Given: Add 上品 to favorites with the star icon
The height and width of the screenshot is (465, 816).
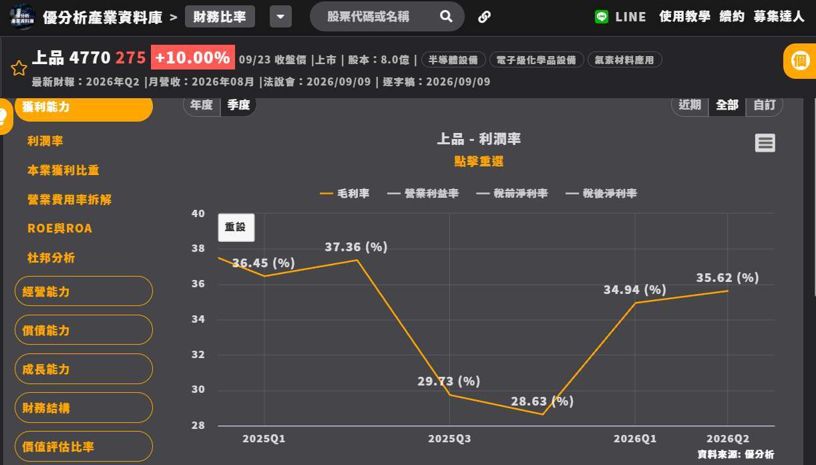Looking at the screenshot, I should pos(19,68).
